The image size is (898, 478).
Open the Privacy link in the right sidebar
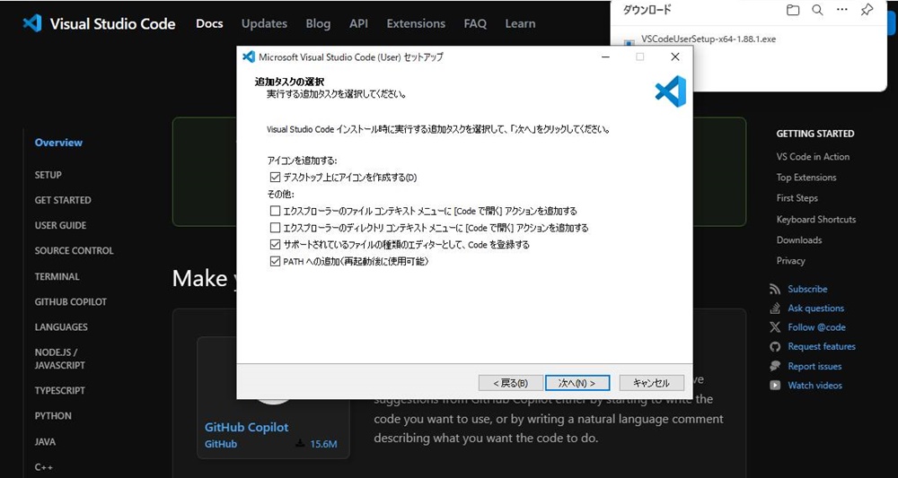click(x=790, y=260)
